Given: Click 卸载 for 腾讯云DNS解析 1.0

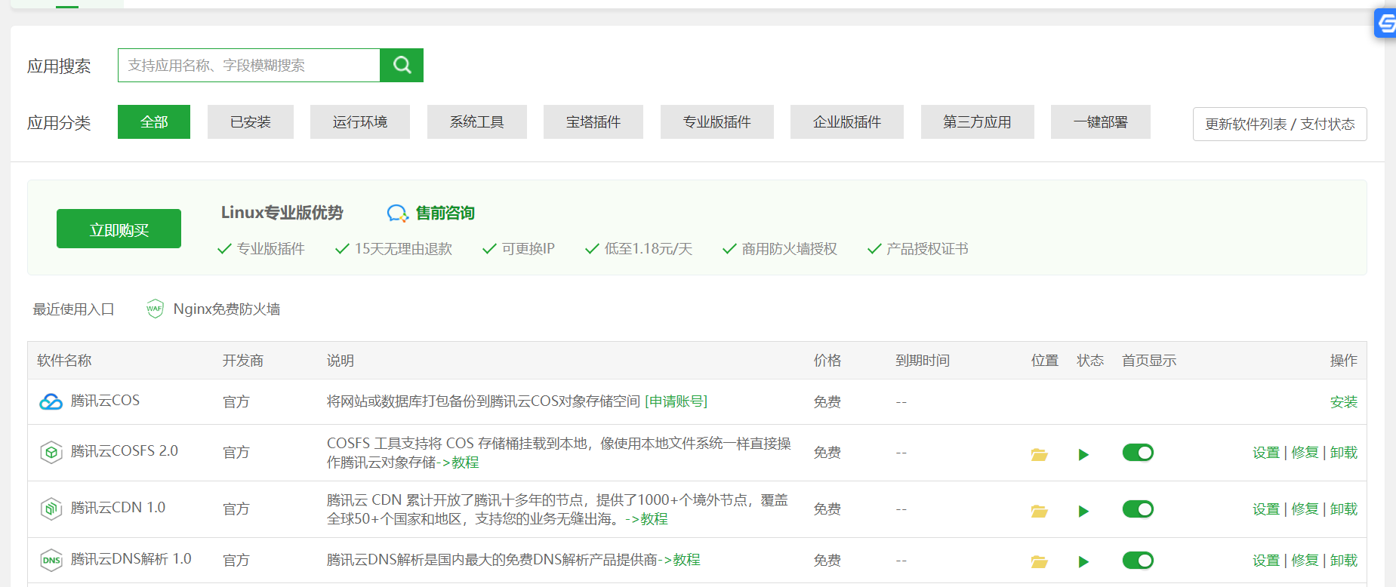Looking at the screenshot, I should coord(1344,561).
